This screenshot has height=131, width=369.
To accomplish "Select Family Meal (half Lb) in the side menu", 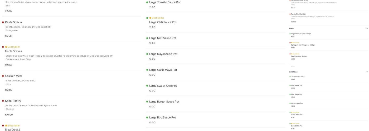I will tap(298, 14).
